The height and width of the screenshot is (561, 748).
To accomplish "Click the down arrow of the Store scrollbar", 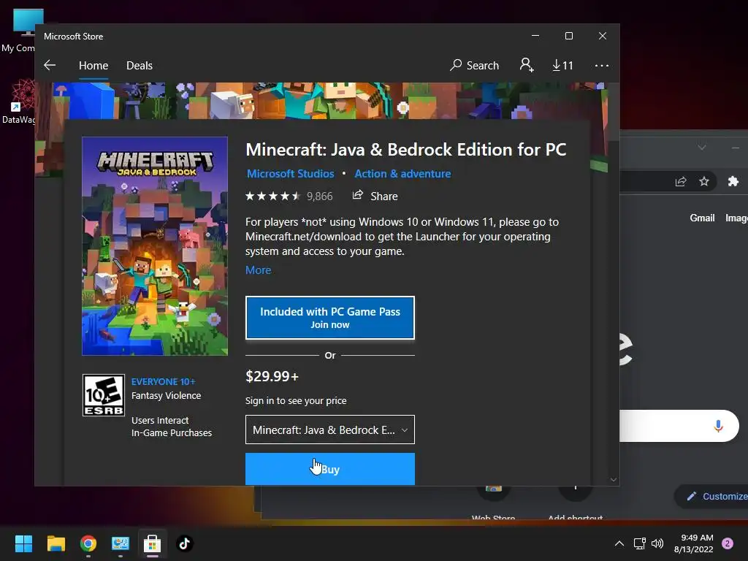I will tap(614, 479).
